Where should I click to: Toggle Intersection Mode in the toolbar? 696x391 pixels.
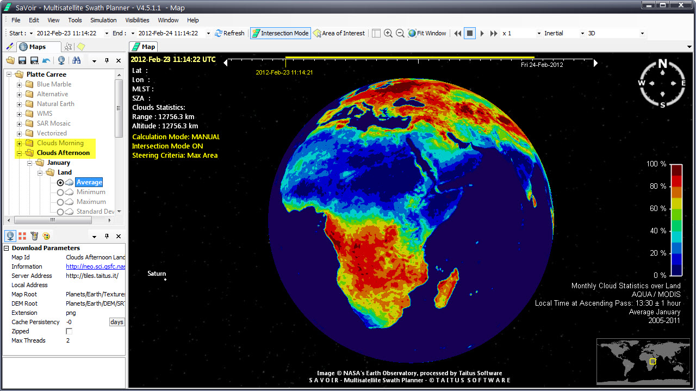click(280, 33)
